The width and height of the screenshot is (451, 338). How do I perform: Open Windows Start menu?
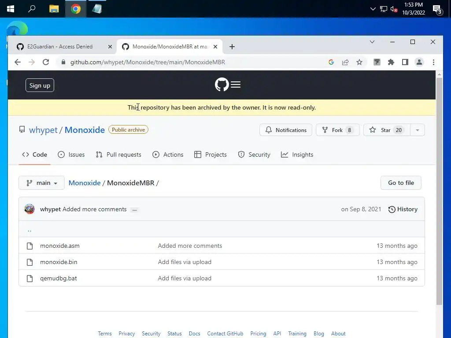pos(11,9)
